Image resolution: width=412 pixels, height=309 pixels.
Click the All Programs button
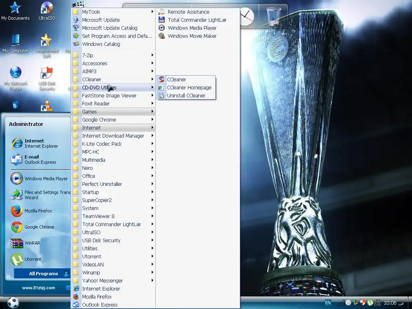(42, 274)
